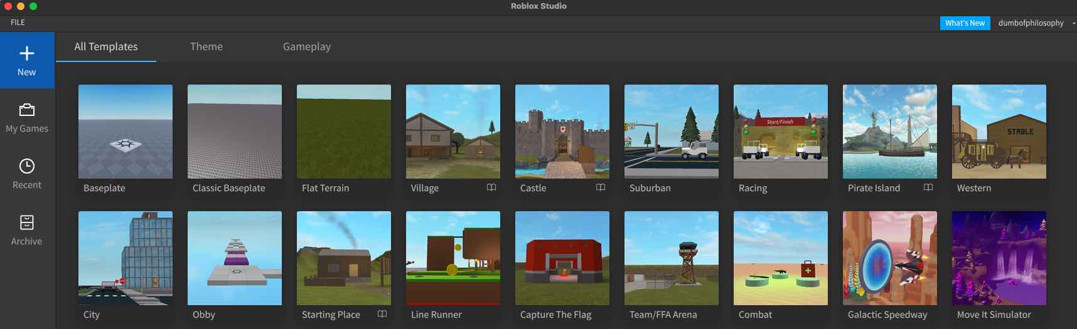Click the City text label
The image size is (1077, 329).
92,315
